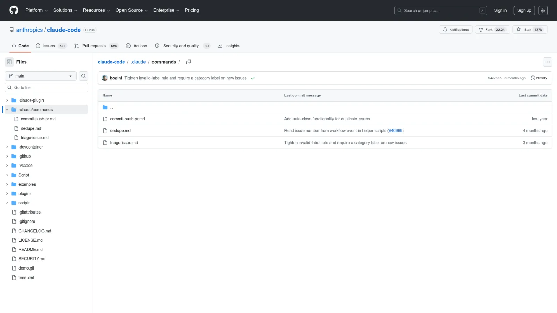
Task: Select the file icon of triage-issue.md row
Action: [x=105, y=143]
